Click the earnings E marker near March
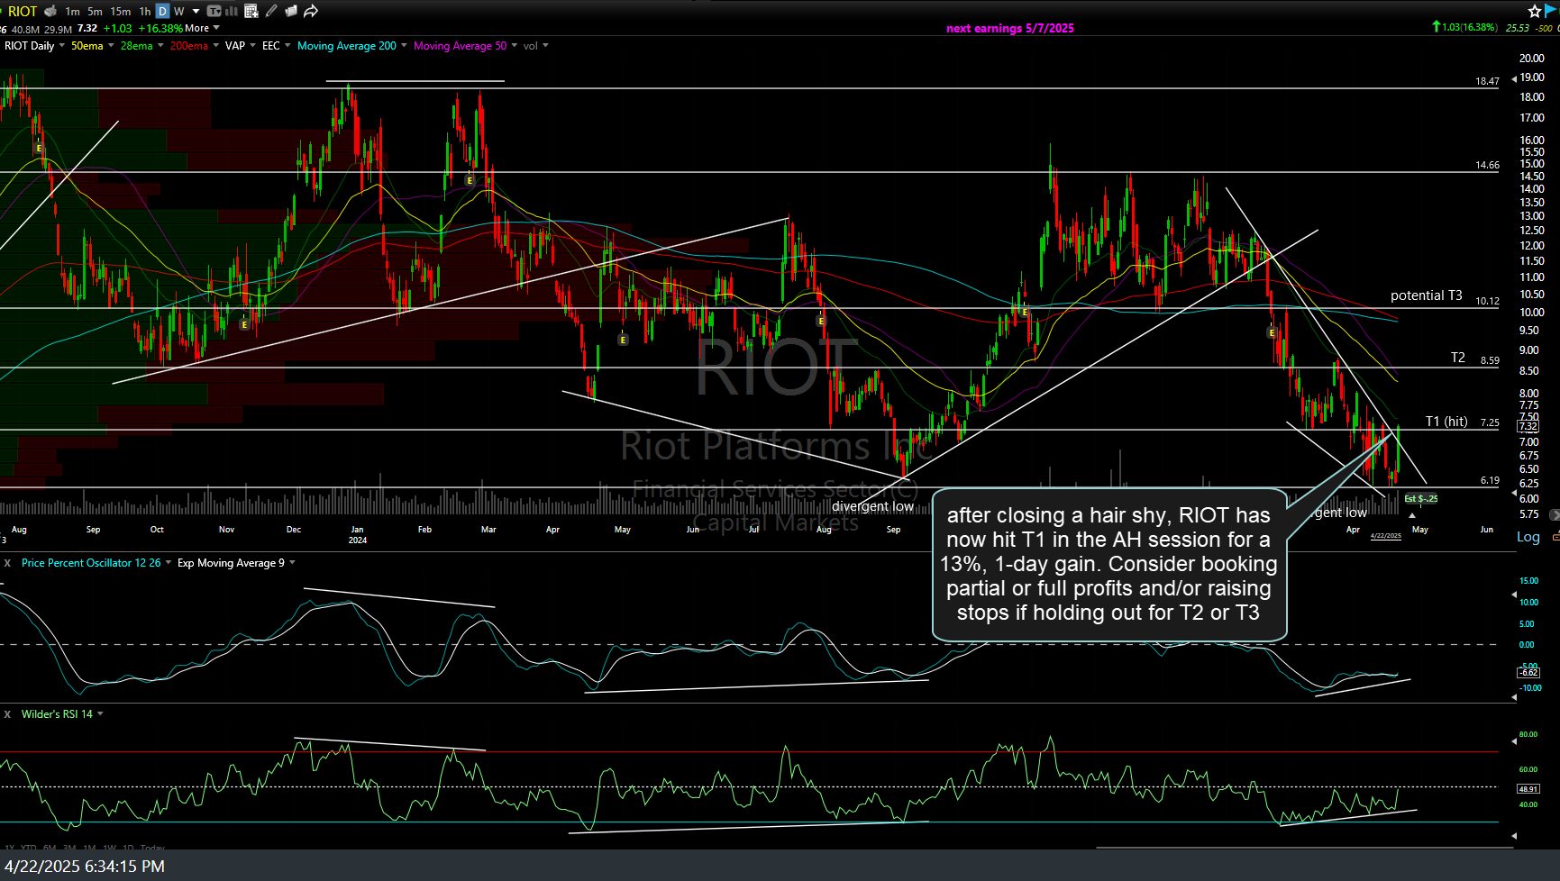Viewport: 1560px width, 881px height. click(470, 180)
